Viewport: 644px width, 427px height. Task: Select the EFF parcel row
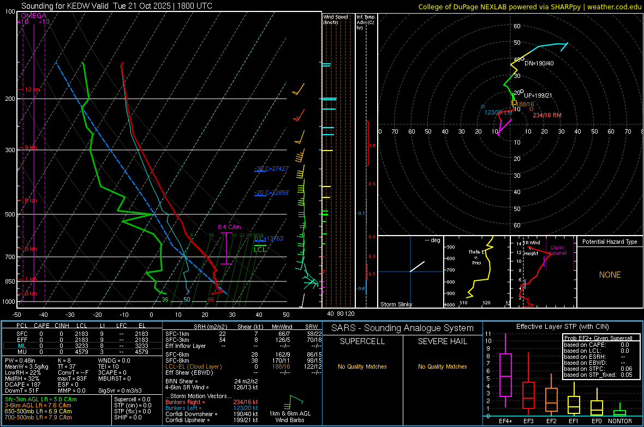tap(82, 340)
